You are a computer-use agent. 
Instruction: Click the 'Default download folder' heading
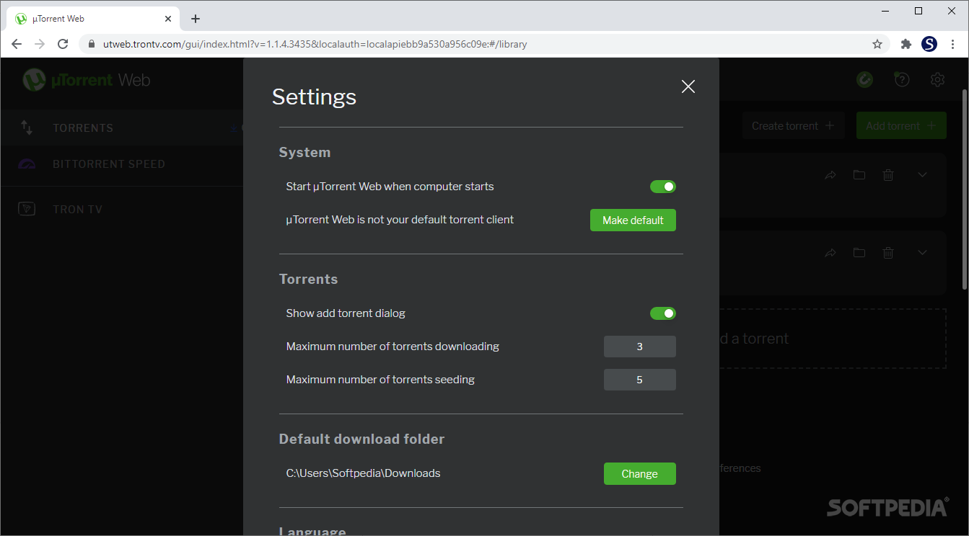361,439
